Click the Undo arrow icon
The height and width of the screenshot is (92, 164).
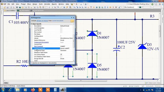[x=58, y=7]
